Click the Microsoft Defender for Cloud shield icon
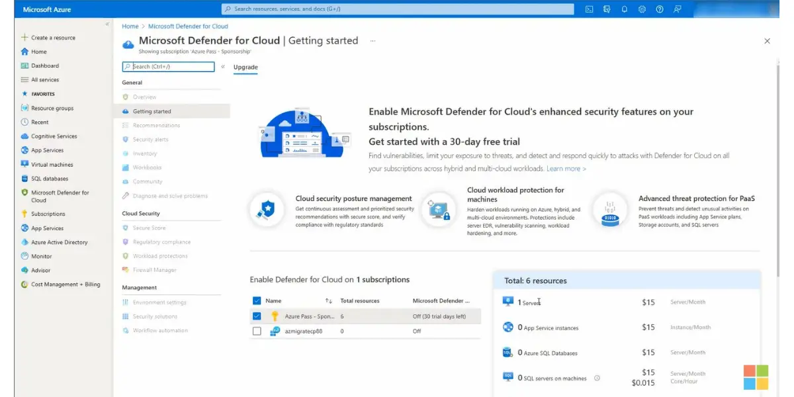Image resolution: width=794 pixels, height=397 pixels. click(x=24, y=193)
